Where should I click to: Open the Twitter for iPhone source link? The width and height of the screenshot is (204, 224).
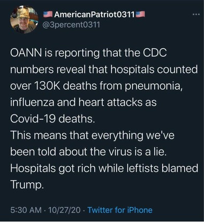coord(120,210)
